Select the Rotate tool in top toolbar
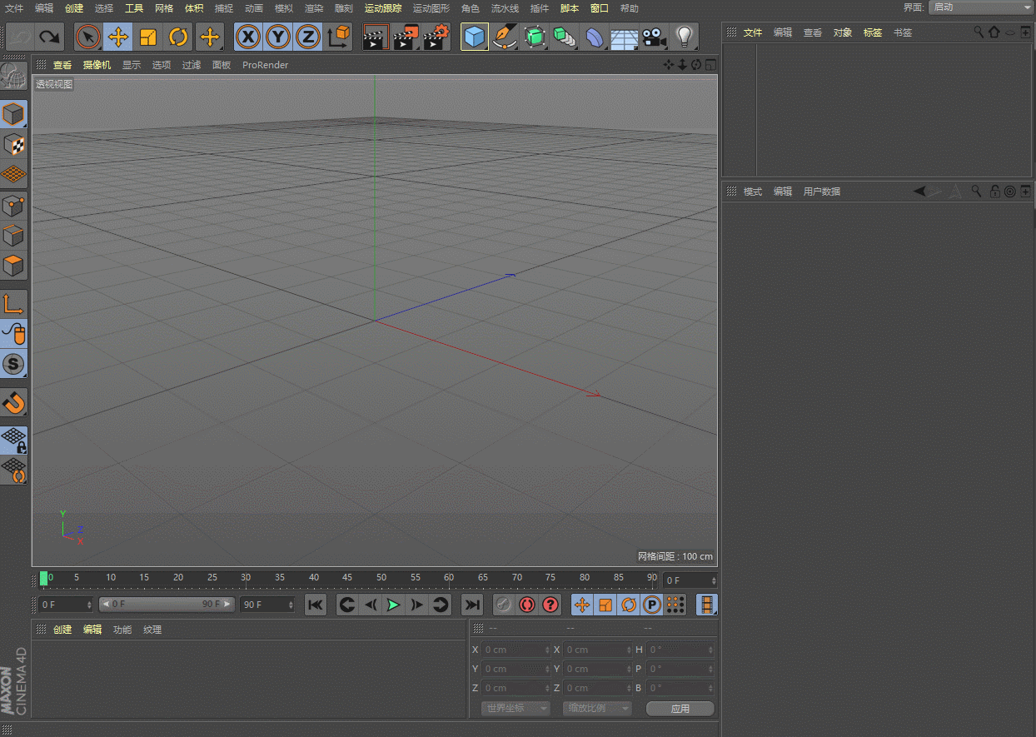The height and width of the screenshot is (737, 1036). click(178, 37)
